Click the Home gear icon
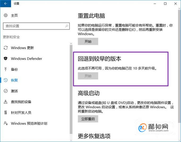181x142 pixels. tap(6, 15)
